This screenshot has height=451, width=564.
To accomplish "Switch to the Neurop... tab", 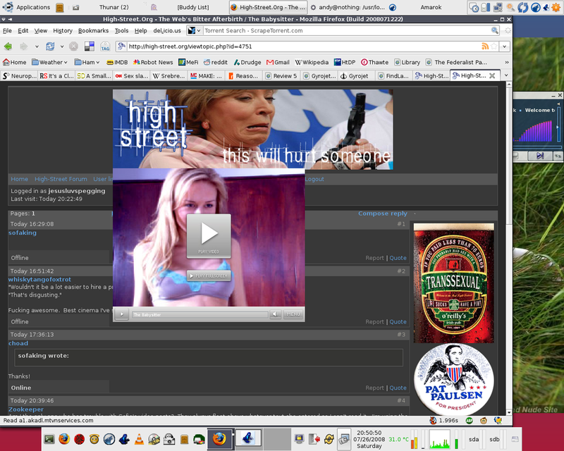I will point(20,76).
